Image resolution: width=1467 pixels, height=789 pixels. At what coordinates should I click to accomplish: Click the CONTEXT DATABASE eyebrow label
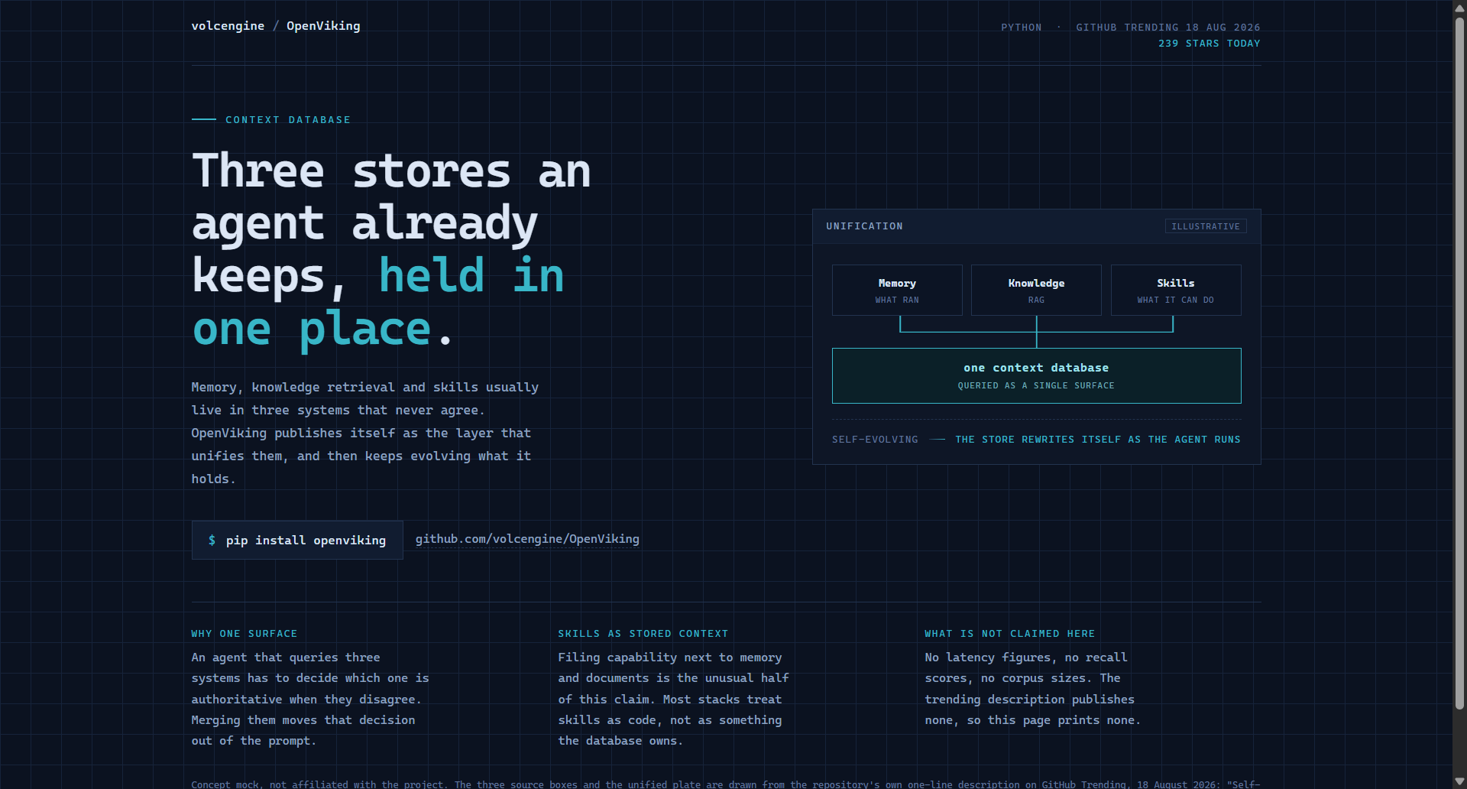tap(288, 120)
